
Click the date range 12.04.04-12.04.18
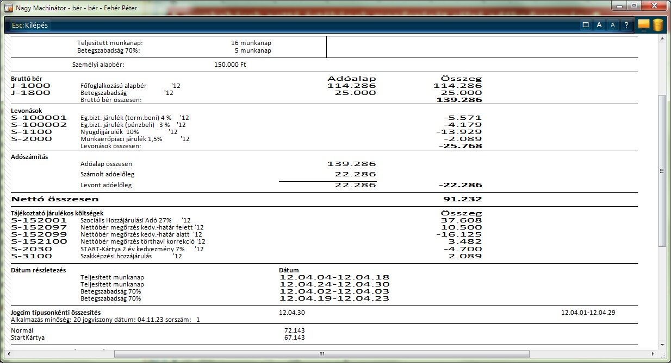pyautogui.click(x=334, y=277)
